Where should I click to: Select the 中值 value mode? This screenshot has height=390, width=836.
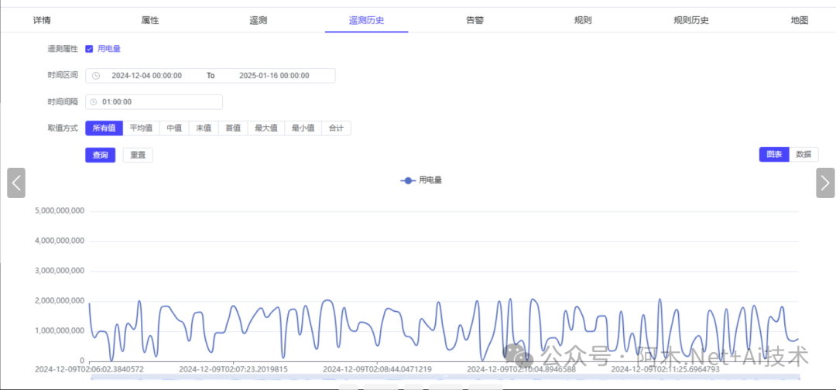point(174,128)
